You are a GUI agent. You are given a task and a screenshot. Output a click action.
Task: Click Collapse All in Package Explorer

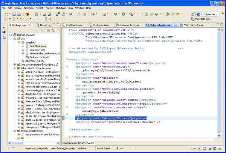click(x=48, y=30)
